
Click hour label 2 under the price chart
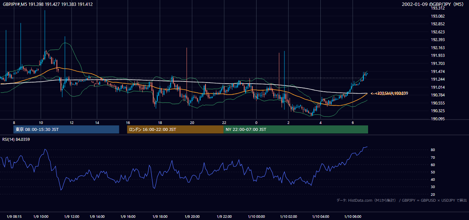[288, 122]
